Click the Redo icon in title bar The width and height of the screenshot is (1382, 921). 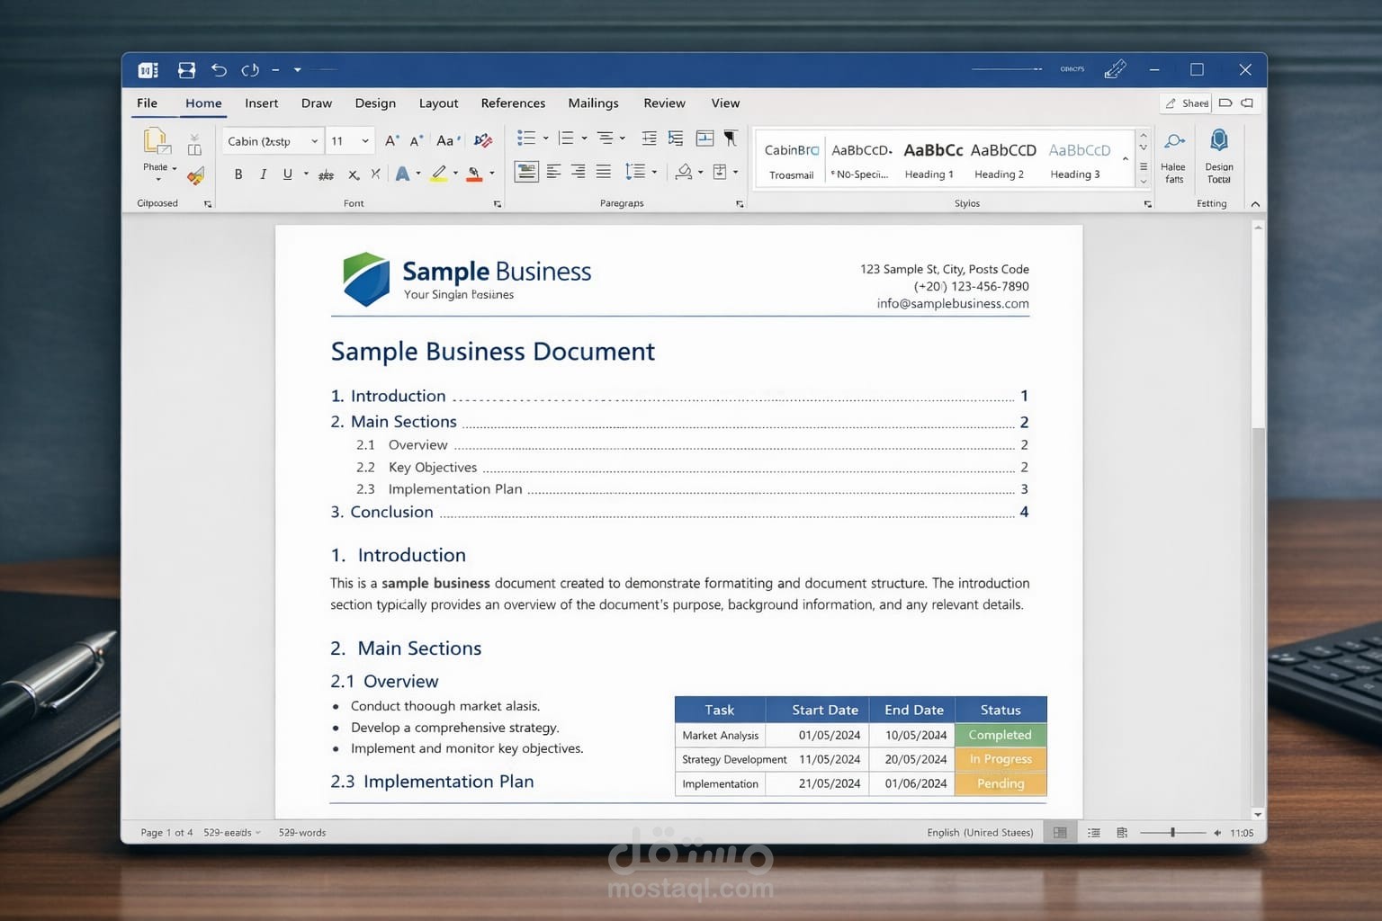click(x=250, y=69)
